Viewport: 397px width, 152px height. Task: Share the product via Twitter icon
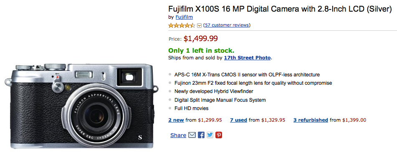coord(210,135)
